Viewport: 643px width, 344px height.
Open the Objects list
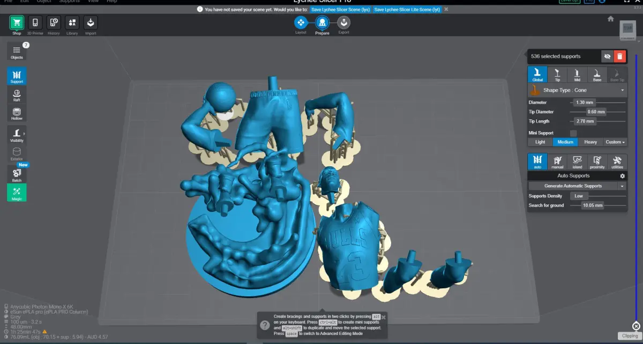click(17, 52)
